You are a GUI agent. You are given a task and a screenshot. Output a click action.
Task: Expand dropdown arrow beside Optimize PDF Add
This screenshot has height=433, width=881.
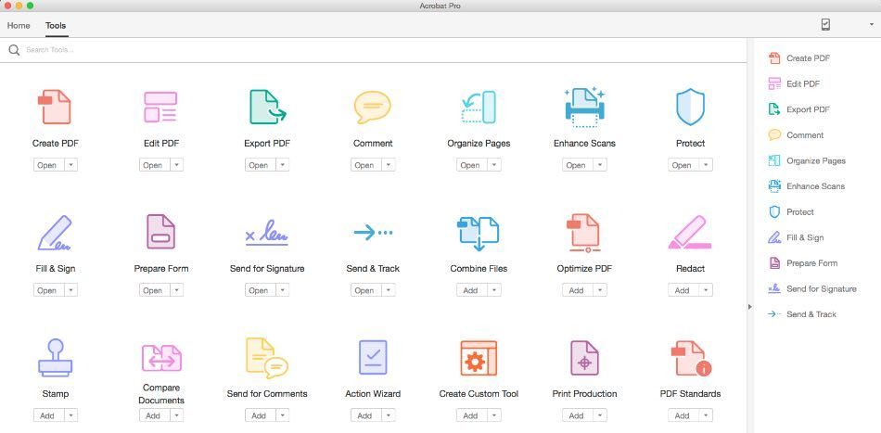600,290
